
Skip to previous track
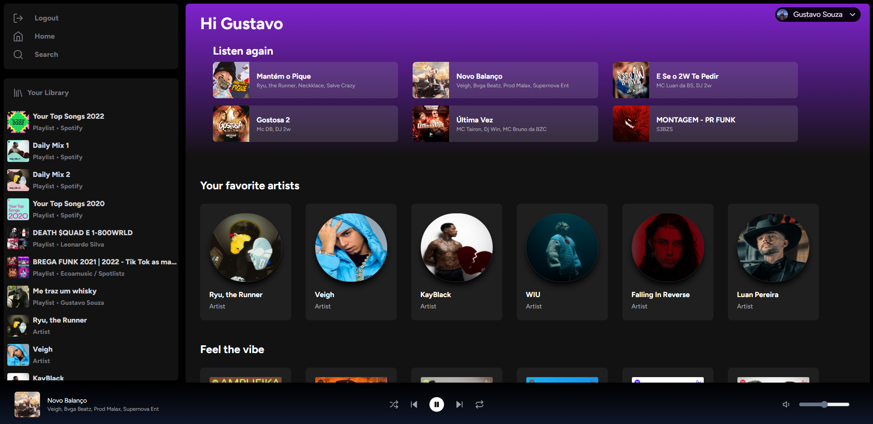(x=414, y=404)
